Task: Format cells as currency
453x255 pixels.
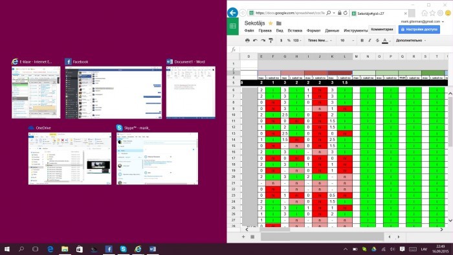Action: 281,40
